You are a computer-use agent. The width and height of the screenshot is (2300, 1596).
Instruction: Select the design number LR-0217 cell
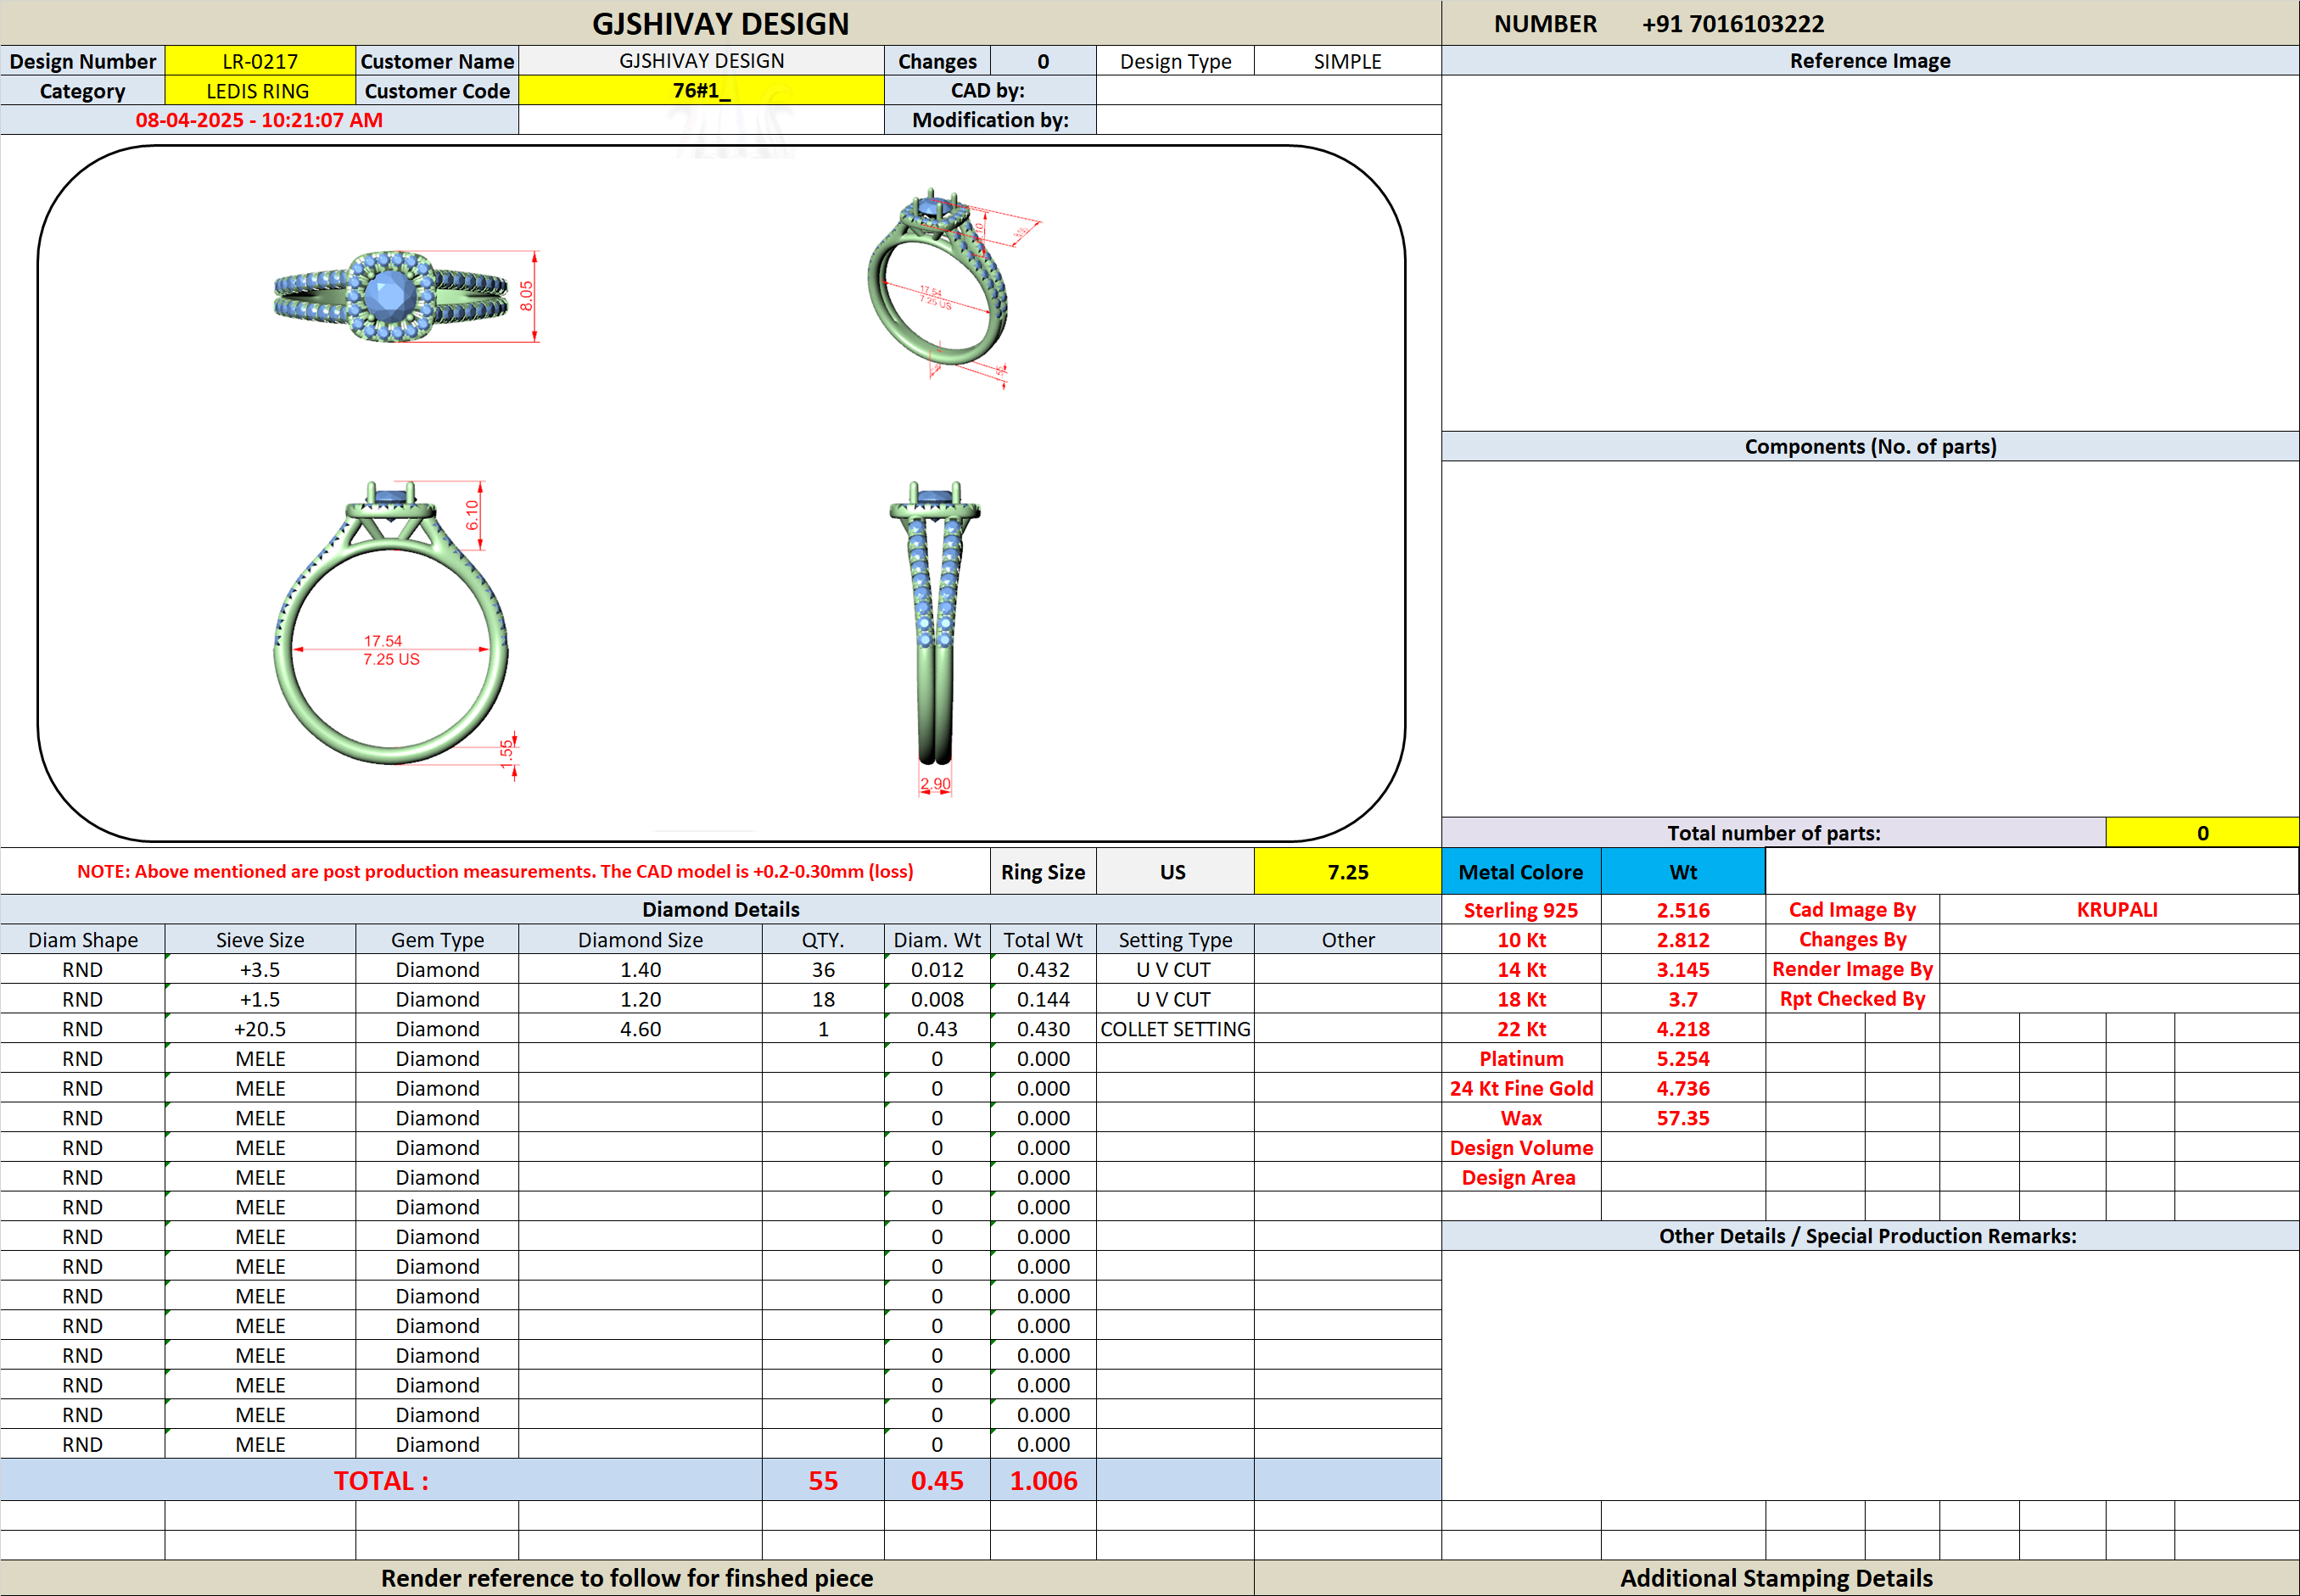[x=260, y=61]
